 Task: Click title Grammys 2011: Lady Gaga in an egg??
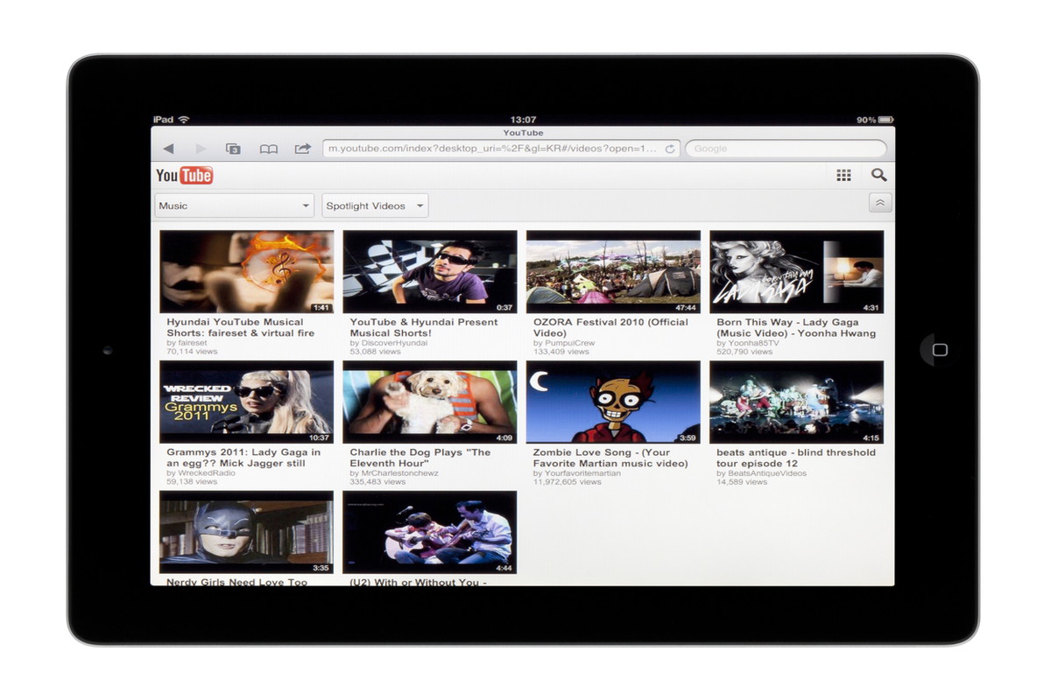click(243, 458)
